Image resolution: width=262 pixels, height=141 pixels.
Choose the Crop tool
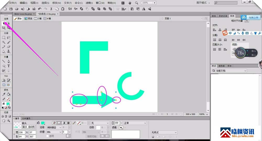point(8,28)
